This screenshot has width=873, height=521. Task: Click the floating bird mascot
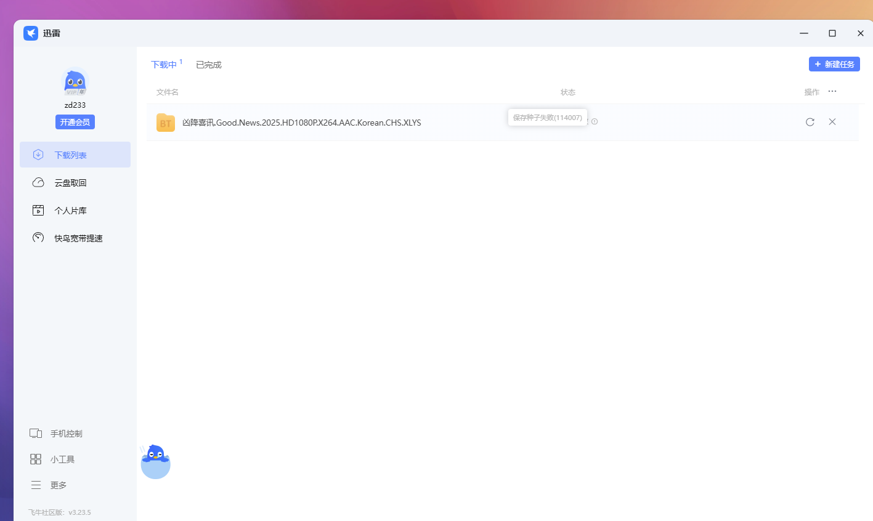coord(155,462)
